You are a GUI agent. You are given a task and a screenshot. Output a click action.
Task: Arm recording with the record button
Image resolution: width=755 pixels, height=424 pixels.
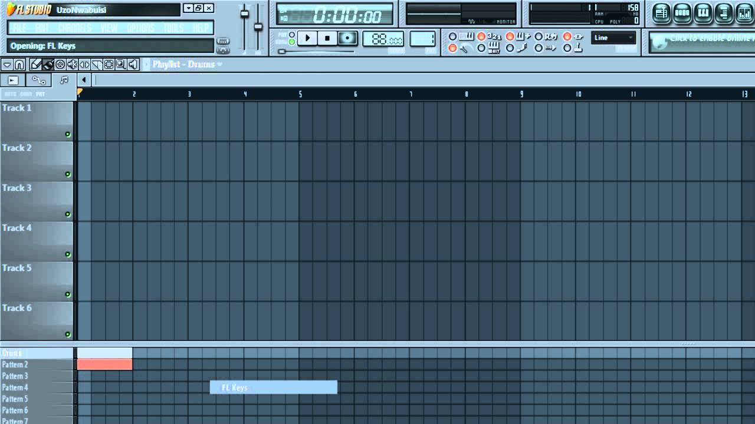click(x=347, y=38)
